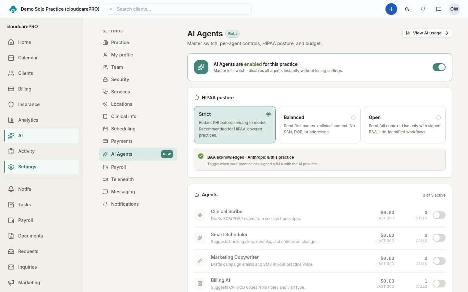Click the Demo Solo Practice title
This screenshot has height=292, width=468.
(60, 9)
